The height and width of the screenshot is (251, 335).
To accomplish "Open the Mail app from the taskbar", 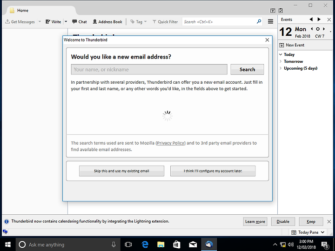I will [193, 244].
